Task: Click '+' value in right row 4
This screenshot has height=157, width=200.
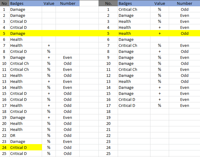Action: (159, 27)
